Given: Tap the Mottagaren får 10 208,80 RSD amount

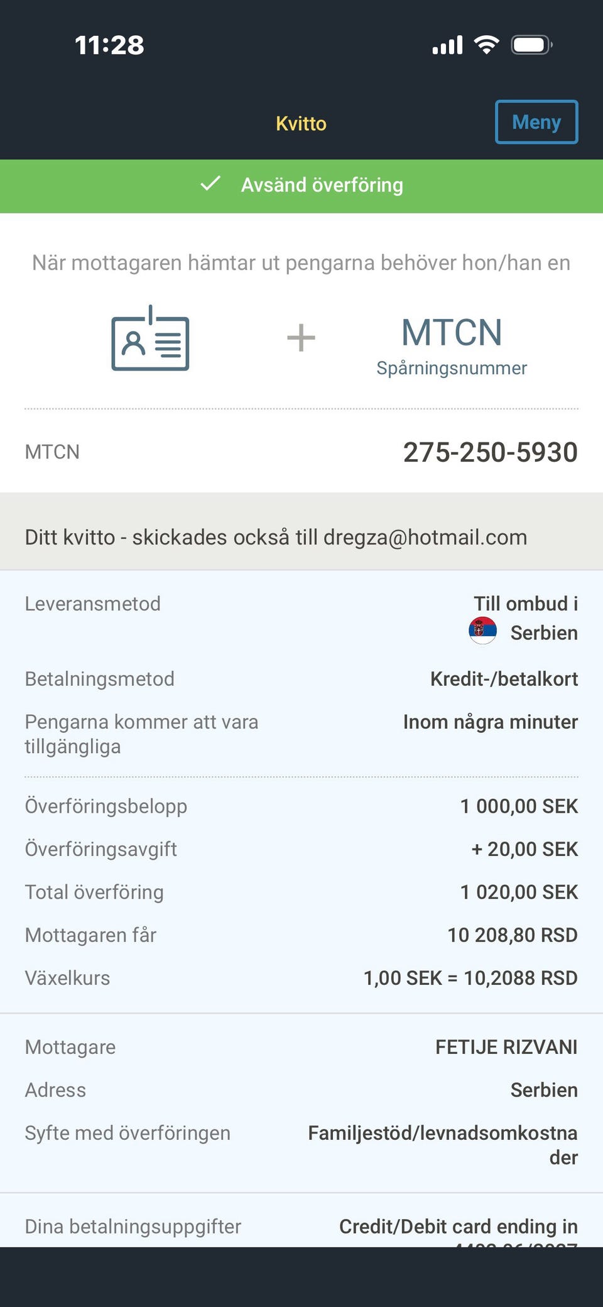Looking at the screenshot, I should [x=513, y=935].
